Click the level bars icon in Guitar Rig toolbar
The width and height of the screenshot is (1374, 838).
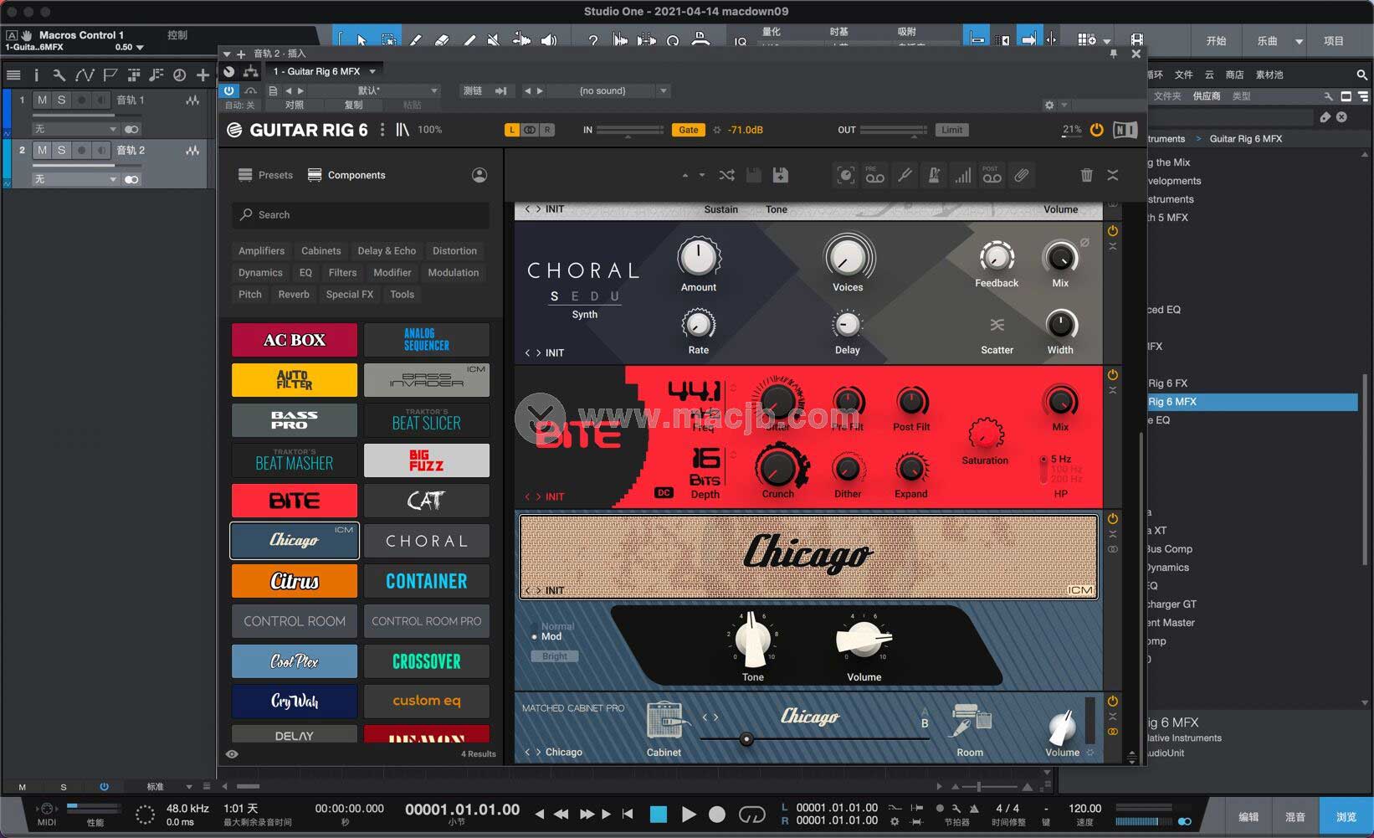point(963,175)
